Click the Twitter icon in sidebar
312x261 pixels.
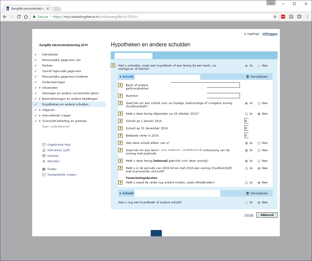pos(44,169)
